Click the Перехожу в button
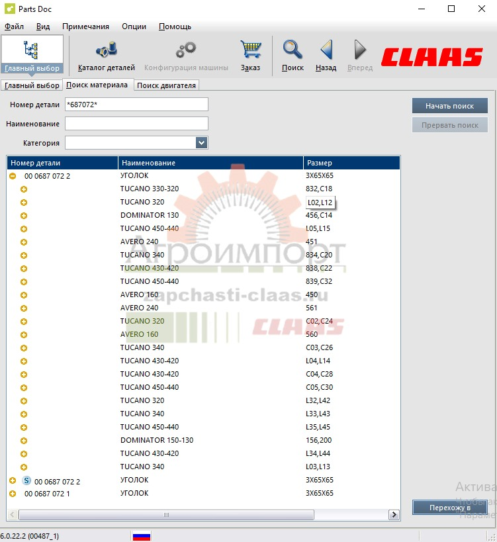The image size is (497, 542). 449,508
